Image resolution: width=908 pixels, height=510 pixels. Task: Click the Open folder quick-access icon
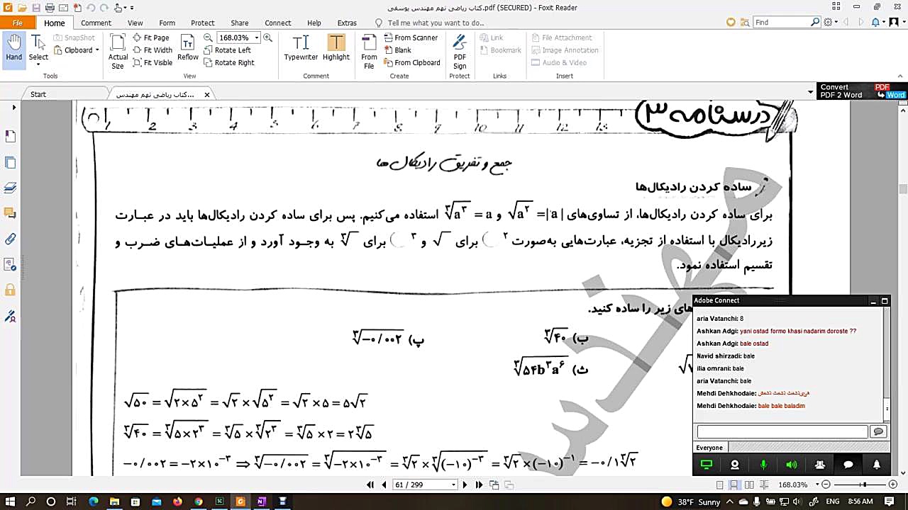click(x=22, y=8)
